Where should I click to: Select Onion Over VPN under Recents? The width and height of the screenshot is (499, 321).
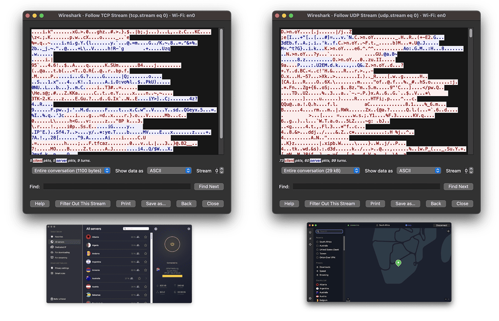(x=326, y=258)
